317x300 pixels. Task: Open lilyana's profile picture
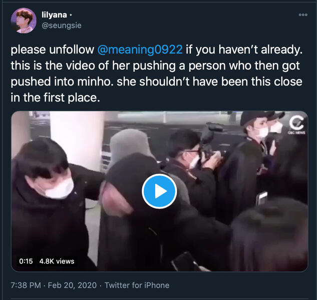coord(24,20)
